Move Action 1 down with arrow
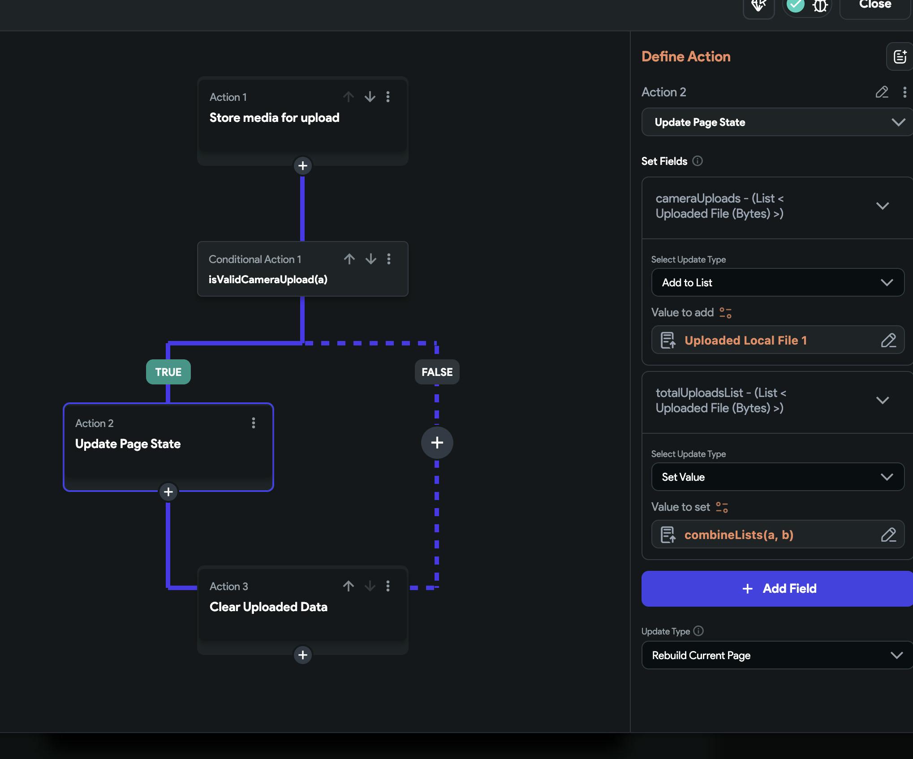913x759 pixels. click(x=370, y=97)
